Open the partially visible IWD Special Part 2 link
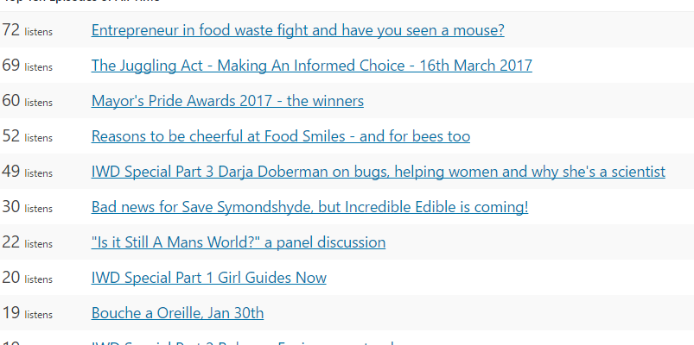The height and width of the screenshot is (345, 694). pos(243,342)
